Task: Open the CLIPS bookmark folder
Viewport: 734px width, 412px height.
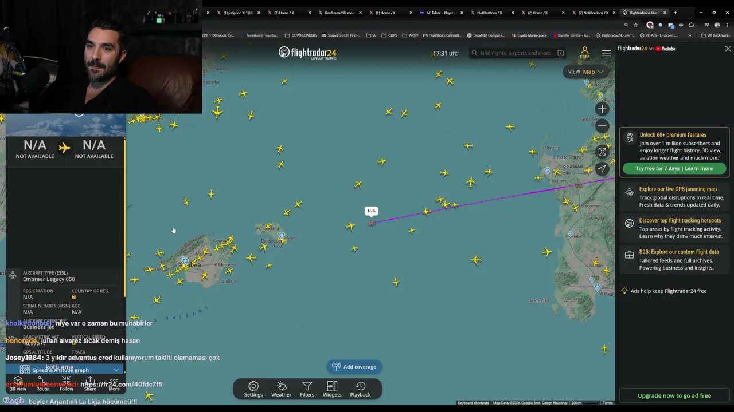Action: click(x=389, y=35)
